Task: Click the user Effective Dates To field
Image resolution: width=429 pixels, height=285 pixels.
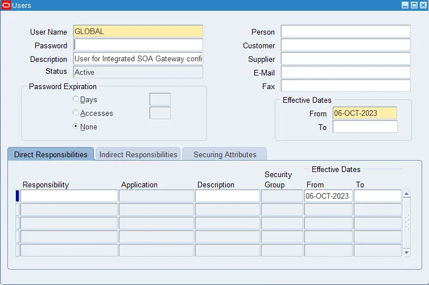Action: pos(365,127)
